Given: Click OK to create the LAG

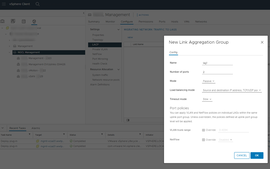Looking at the screenshot, I should (x=257, y=155).
